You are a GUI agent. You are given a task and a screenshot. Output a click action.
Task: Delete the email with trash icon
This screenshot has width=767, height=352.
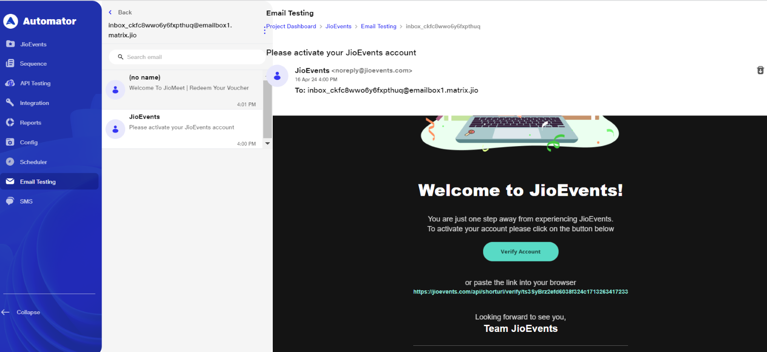[x=760, y=70]
